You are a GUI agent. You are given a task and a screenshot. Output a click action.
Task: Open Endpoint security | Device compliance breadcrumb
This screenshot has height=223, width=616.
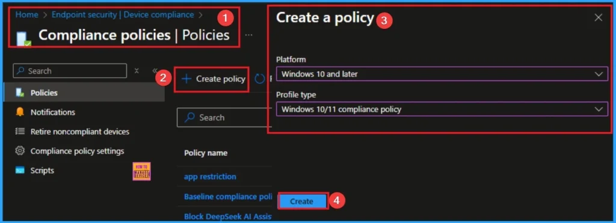[x=123, y=15]
